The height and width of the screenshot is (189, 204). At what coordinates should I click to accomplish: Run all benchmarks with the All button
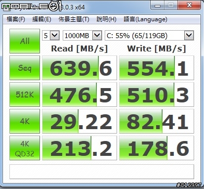pos(25,41)
